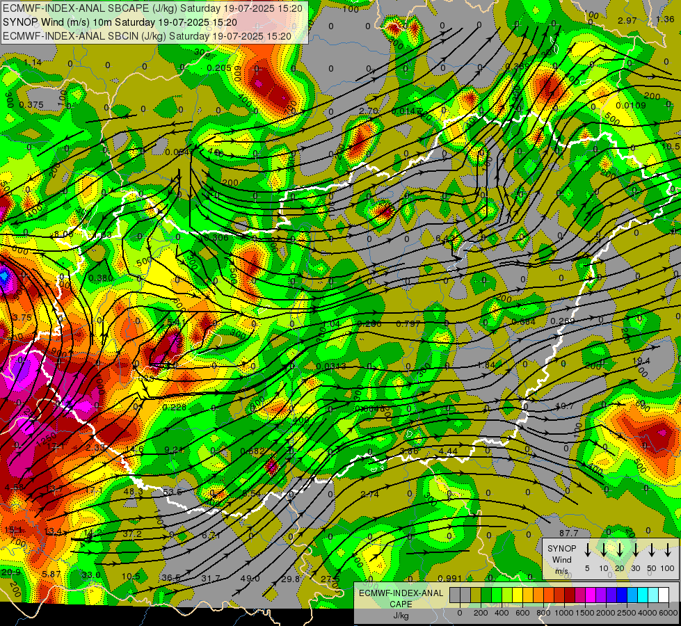
Task: Click the 29.8 value on the map
Action: tap(290, 579)
